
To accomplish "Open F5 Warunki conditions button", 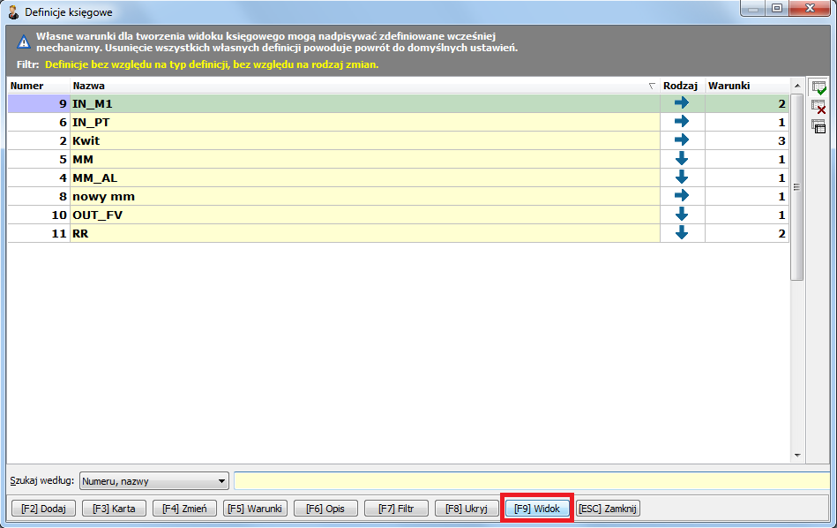I will [255, 509].
